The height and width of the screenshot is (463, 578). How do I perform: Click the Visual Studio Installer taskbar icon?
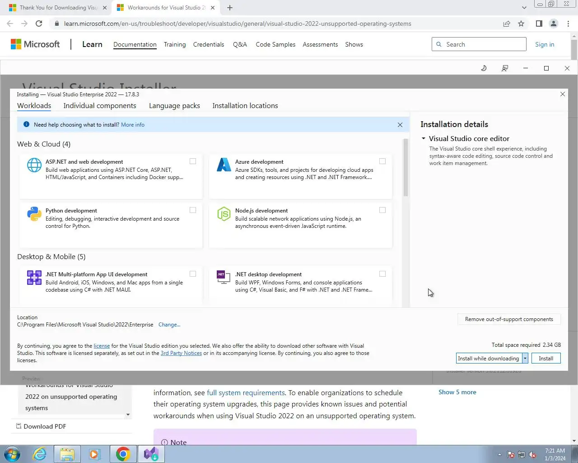151,454
